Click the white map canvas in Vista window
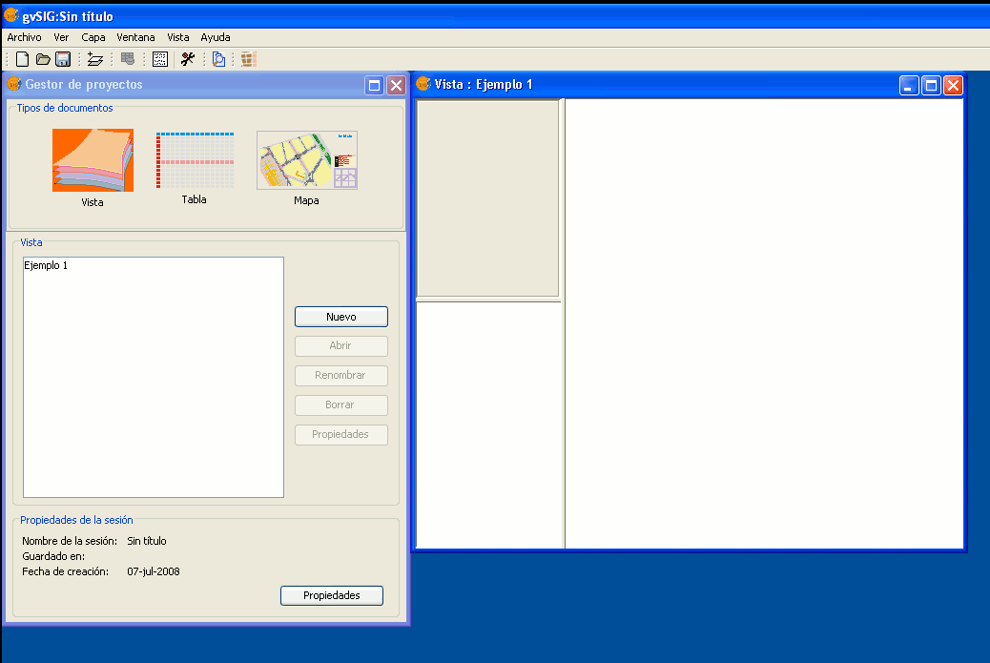The height and width of the screenshot is (663, 990). click(x=764, y=324)
